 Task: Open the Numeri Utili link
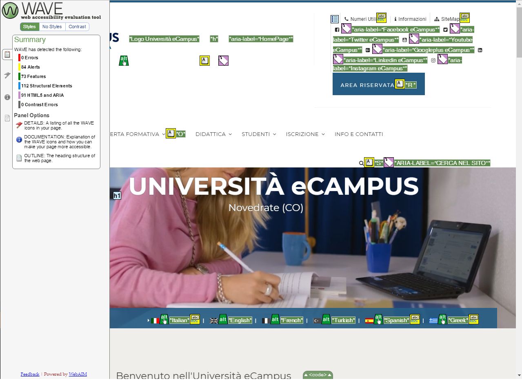click(360, 19)
